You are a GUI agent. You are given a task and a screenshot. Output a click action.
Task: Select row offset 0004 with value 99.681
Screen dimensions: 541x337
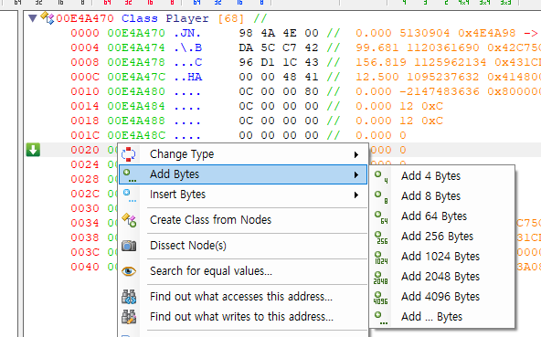pos(85,47)
